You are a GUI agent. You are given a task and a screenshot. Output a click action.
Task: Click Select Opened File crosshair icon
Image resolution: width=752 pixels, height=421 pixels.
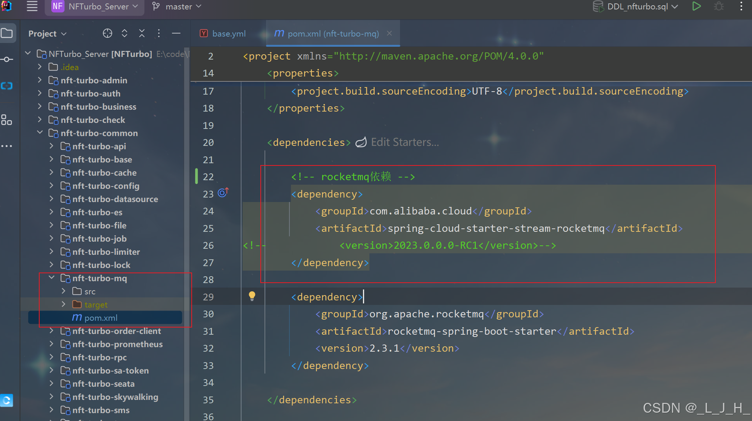coord(108,34)
